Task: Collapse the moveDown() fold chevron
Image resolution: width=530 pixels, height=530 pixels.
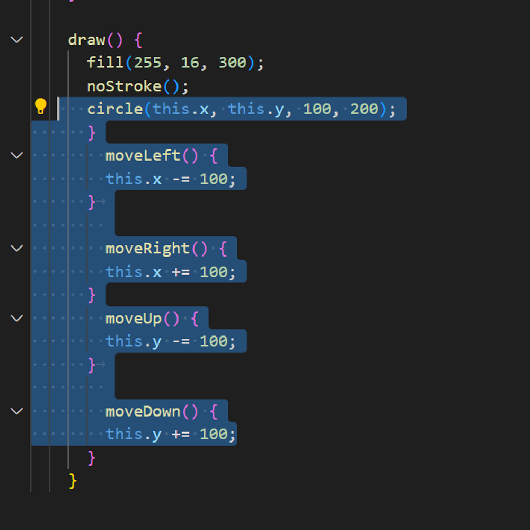Action: click(16, 411)
